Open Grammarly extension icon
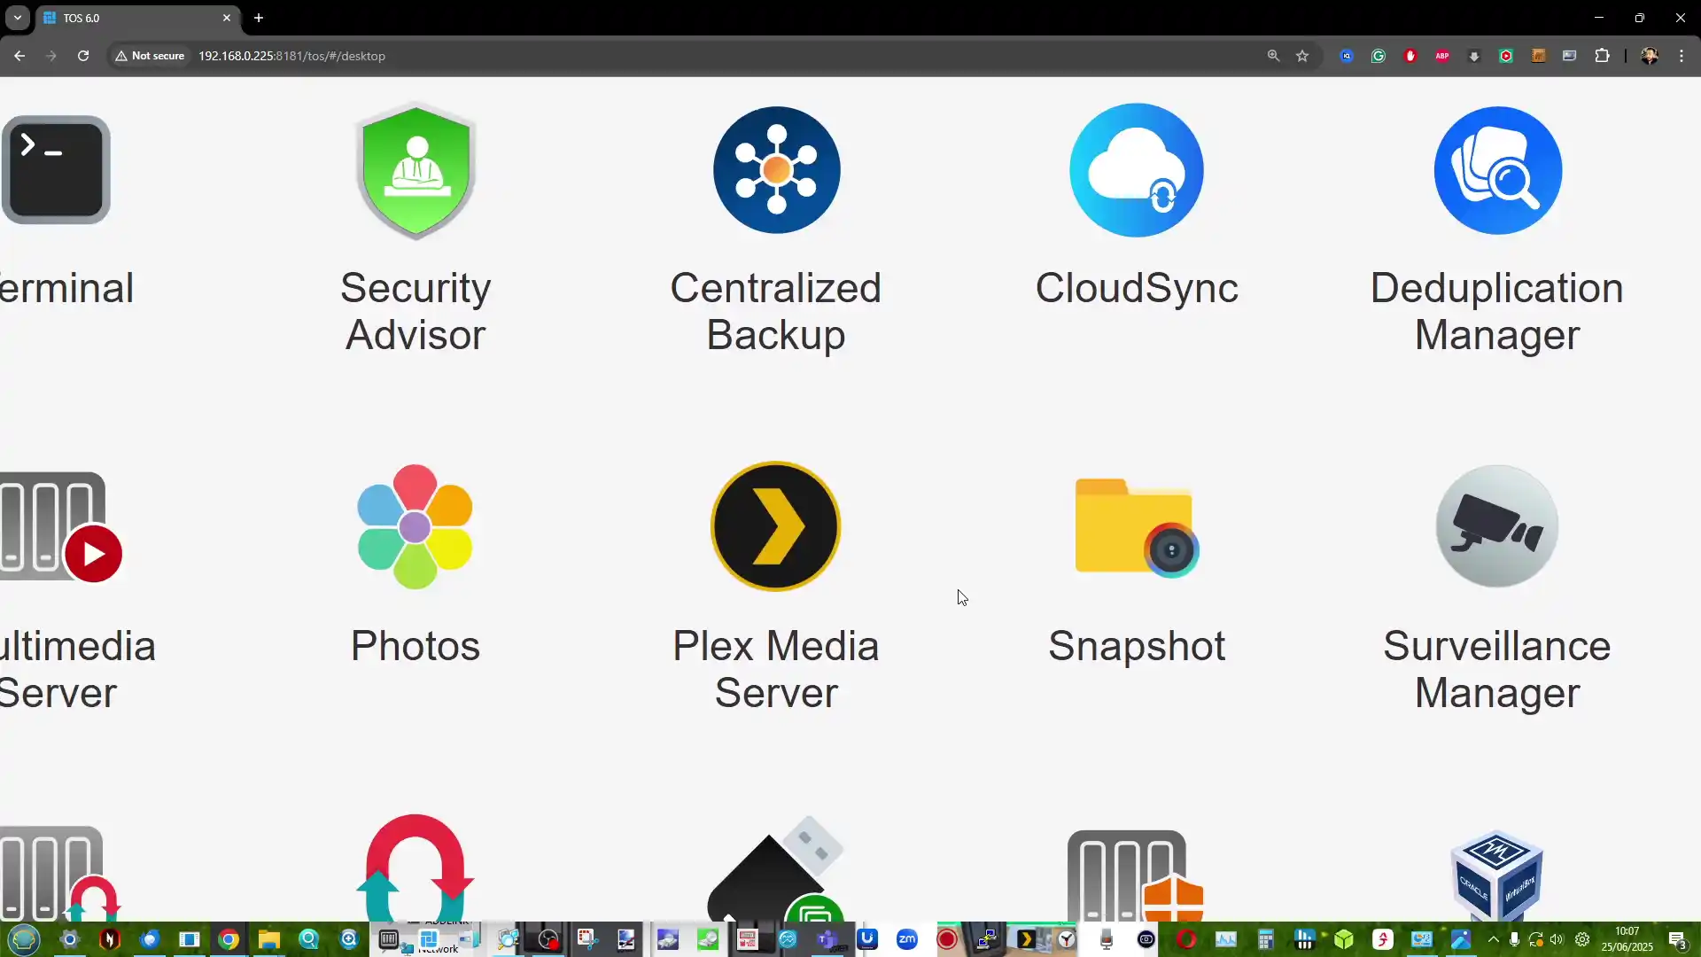 click(x=1379, y=56)
